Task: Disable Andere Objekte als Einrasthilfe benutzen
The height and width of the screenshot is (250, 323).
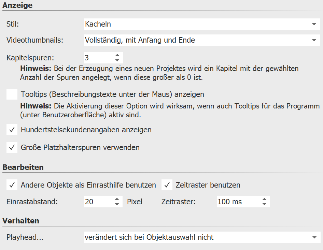Action: pyautogui.click(x=12, y=185)
